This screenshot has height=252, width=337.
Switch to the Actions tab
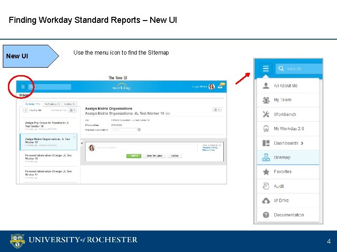point(33,104)
